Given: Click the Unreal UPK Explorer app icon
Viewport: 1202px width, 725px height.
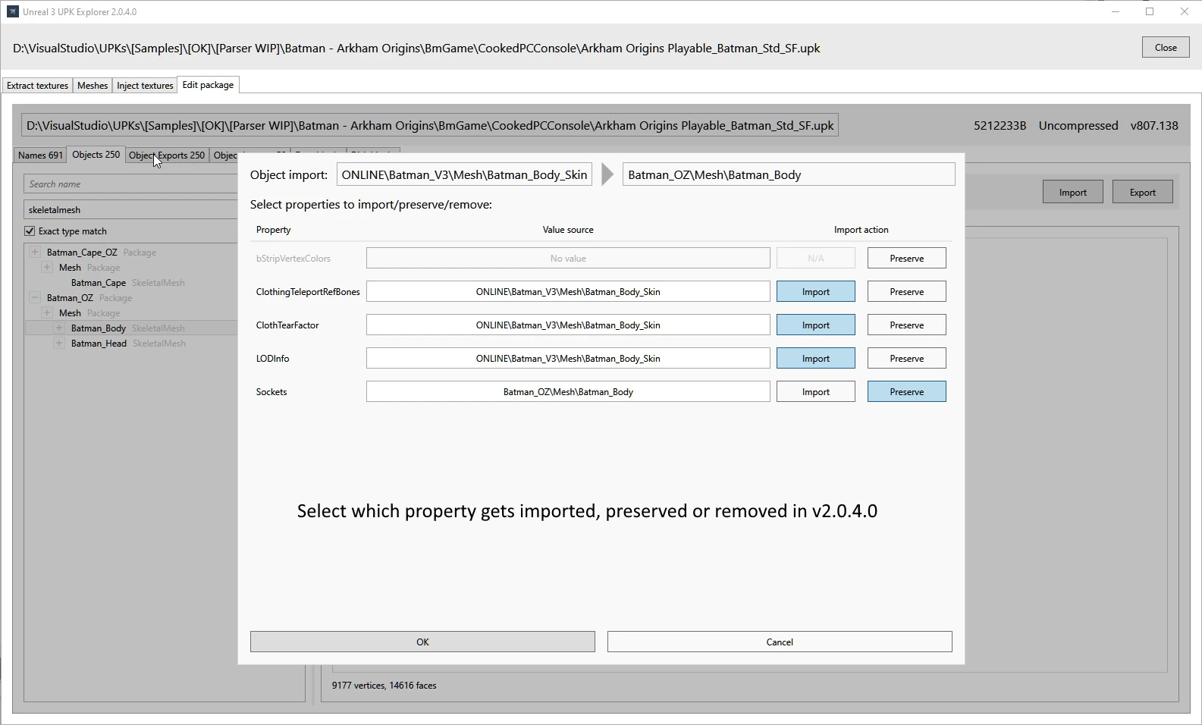Looking at the screenshot, I should 12,12.
